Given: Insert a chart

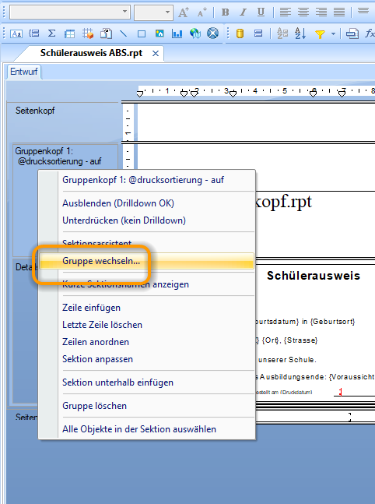Looking at the screenshot, I should coord(177,33).
